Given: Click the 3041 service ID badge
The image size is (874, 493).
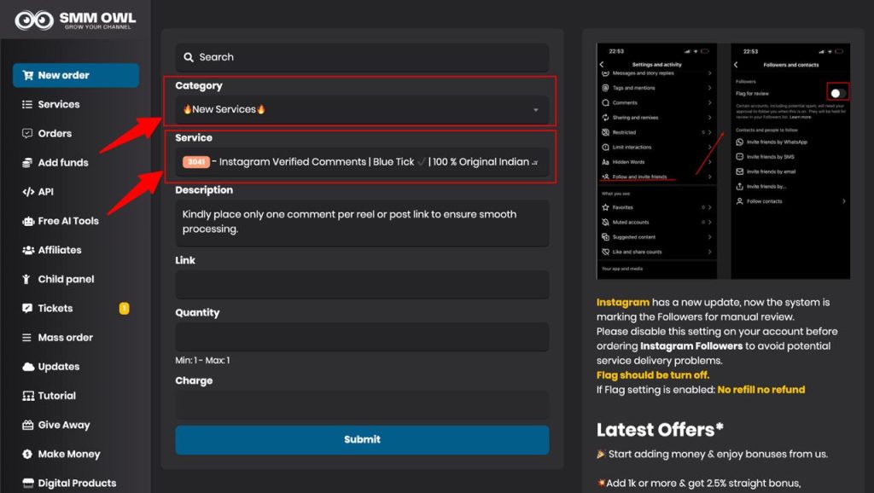Looking at the screenshot, I should point(196,162).
